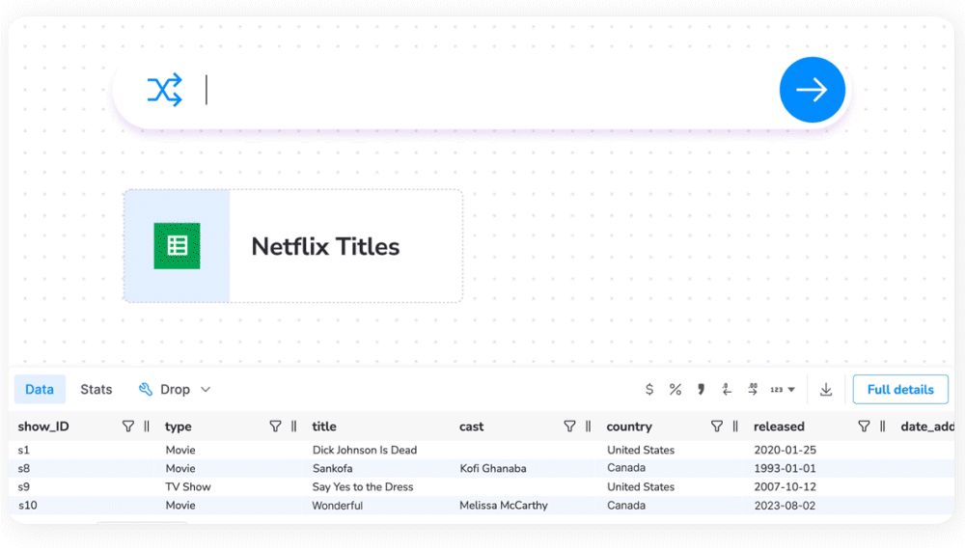Click released date 2023-08-02
The width and height of the screenshot is (965, 551).
(785, 506)
